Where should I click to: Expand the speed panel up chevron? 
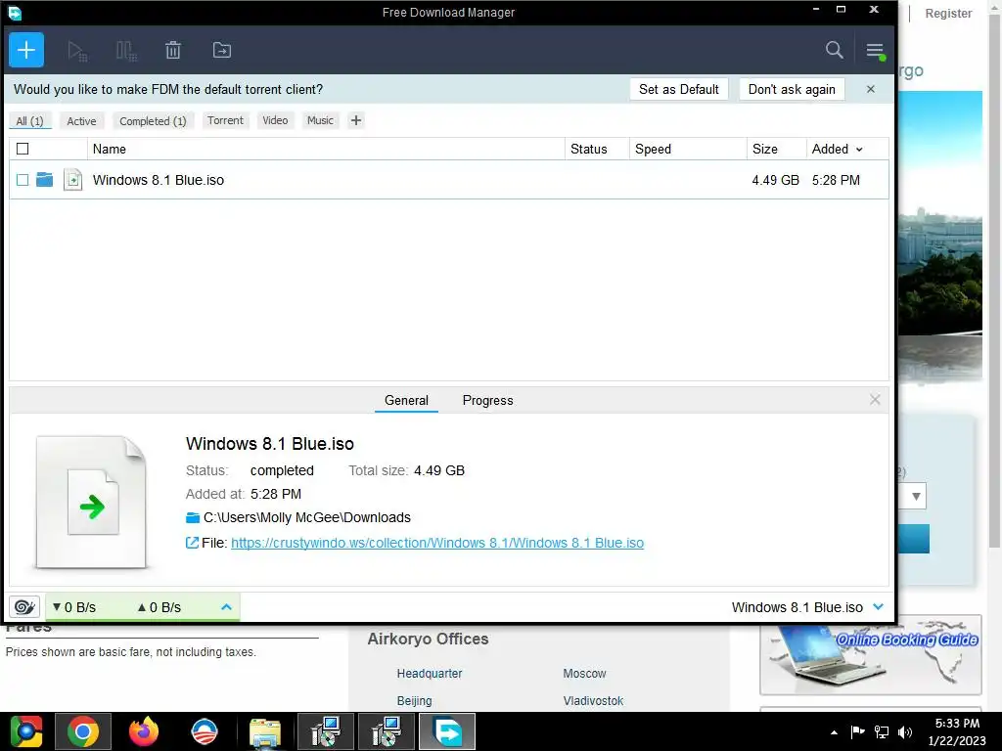coord(226,606)
